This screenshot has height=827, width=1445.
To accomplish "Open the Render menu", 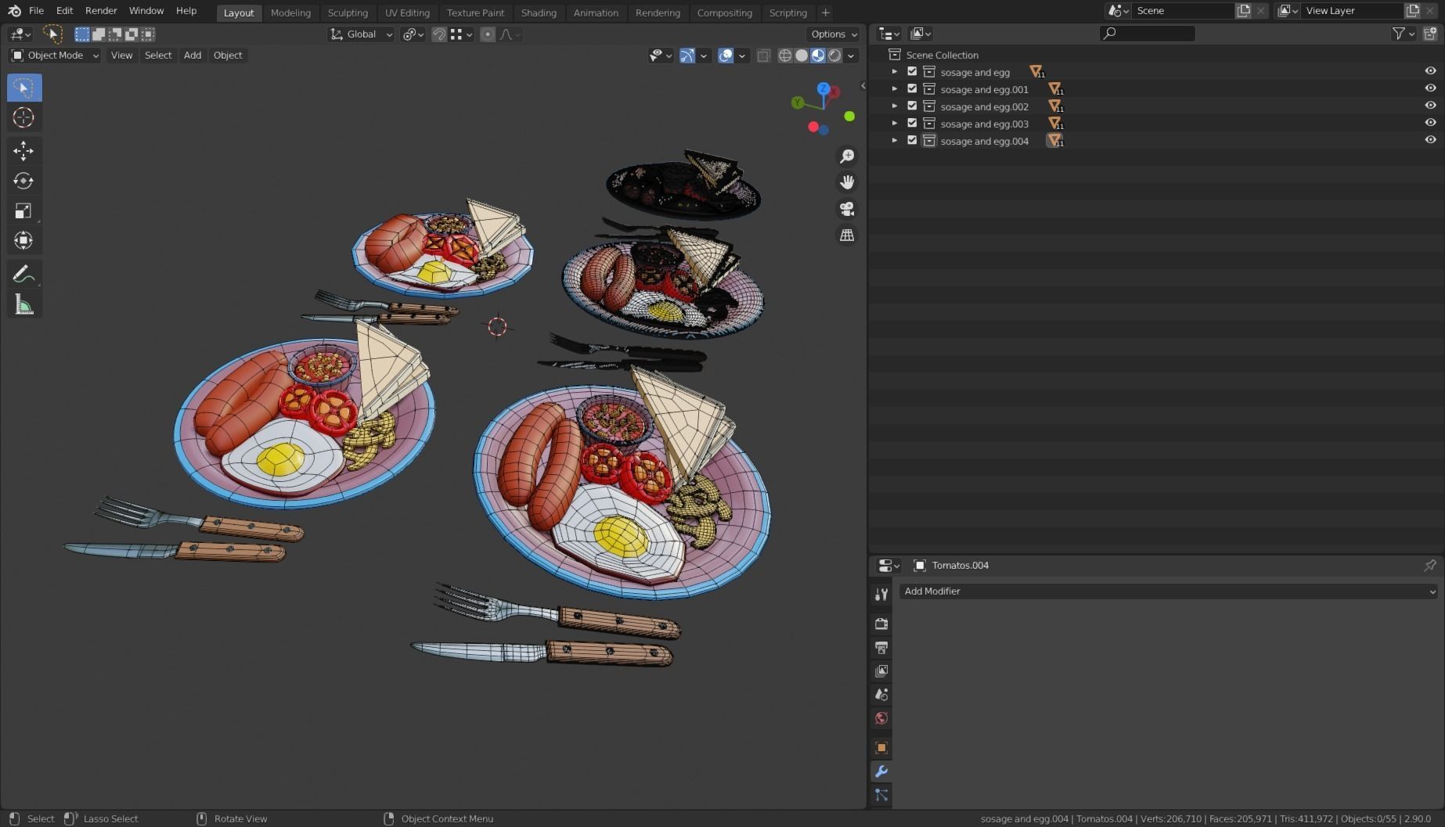I will 101,11.
